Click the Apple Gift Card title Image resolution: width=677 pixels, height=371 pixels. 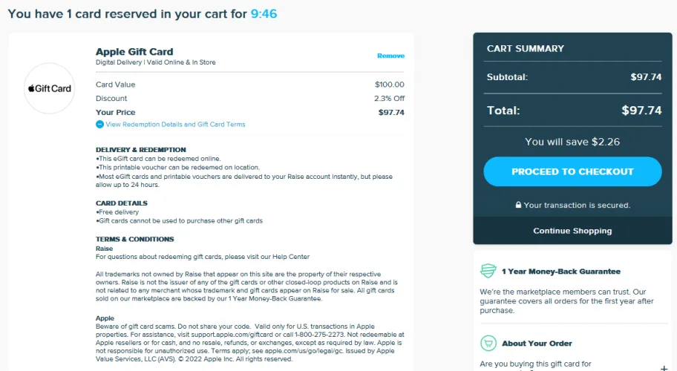(134, 52)
